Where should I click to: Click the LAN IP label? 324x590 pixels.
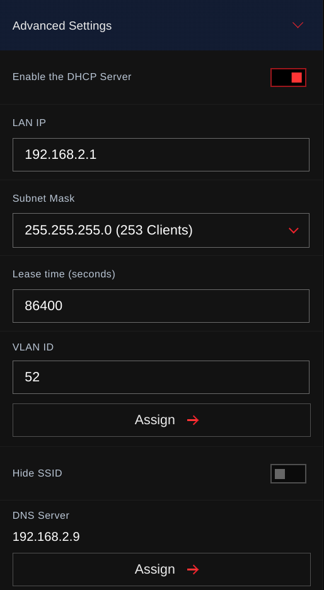tap(30, 123)
